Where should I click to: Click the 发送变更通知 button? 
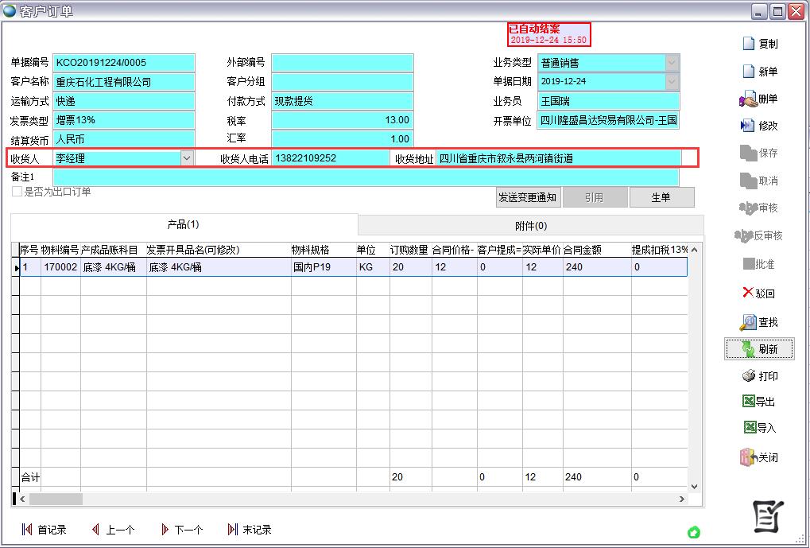tap(527, 197)
